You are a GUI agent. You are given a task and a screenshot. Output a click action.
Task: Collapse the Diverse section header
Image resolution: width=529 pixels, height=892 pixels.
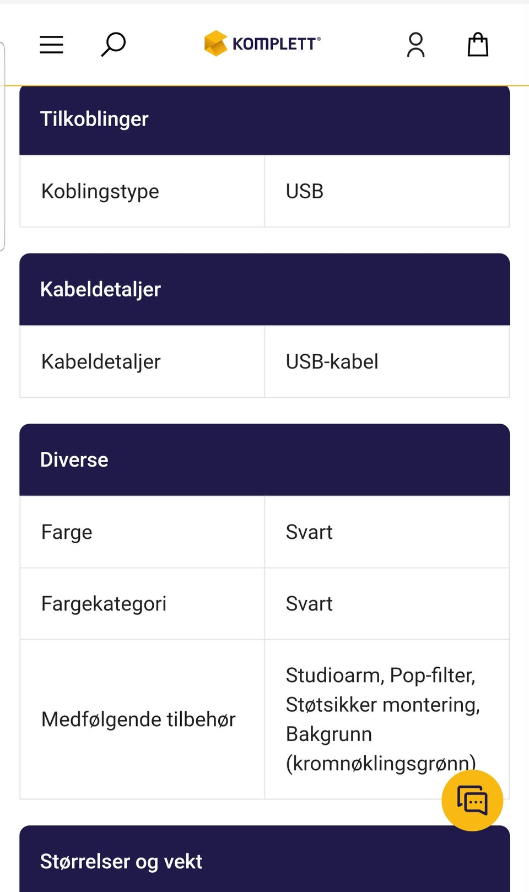point(264,459)
